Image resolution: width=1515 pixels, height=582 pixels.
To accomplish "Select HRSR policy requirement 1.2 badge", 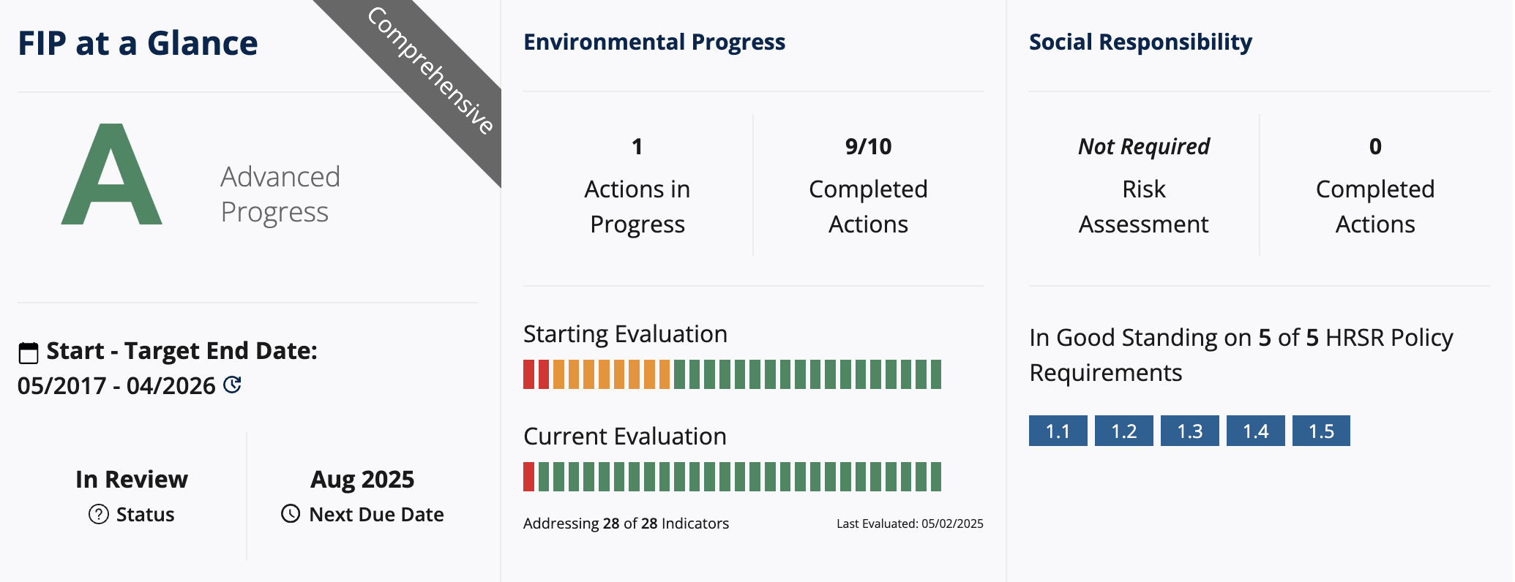I will (1123, 431).
